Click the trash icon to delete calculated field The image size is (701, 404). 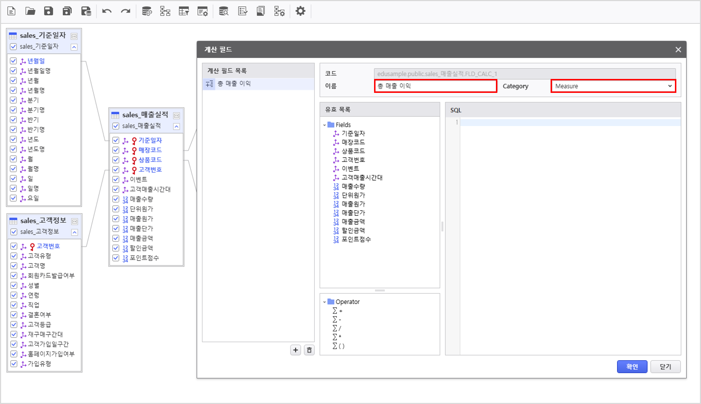(x=309, y=350)
